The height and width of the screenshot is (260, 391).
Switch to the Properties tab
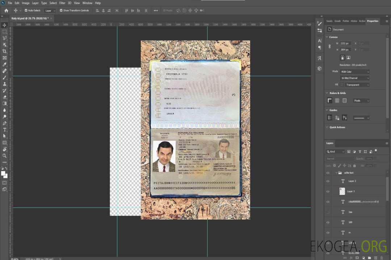point(373,21)
